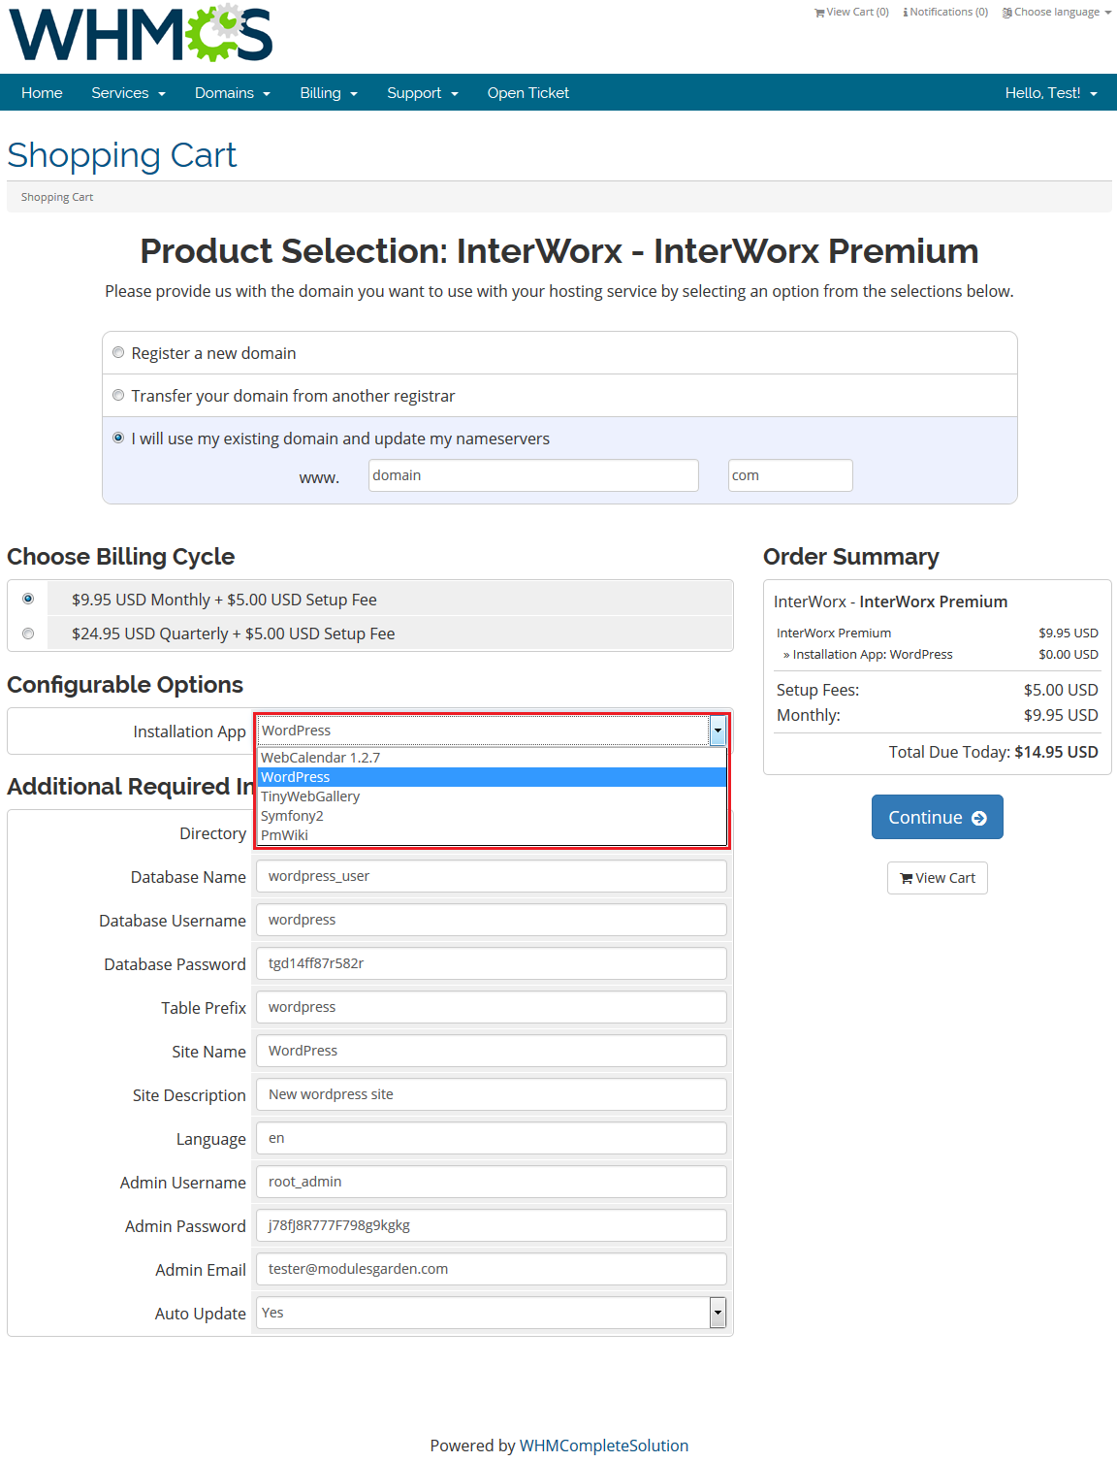Visit the WHMCompleteSolution link
This screenshot has width=1117, height=1462.
604,1446
